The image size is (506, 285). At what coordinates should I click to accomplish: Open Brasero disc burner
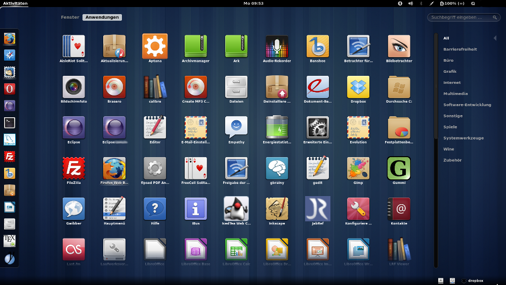pos(114,89)
